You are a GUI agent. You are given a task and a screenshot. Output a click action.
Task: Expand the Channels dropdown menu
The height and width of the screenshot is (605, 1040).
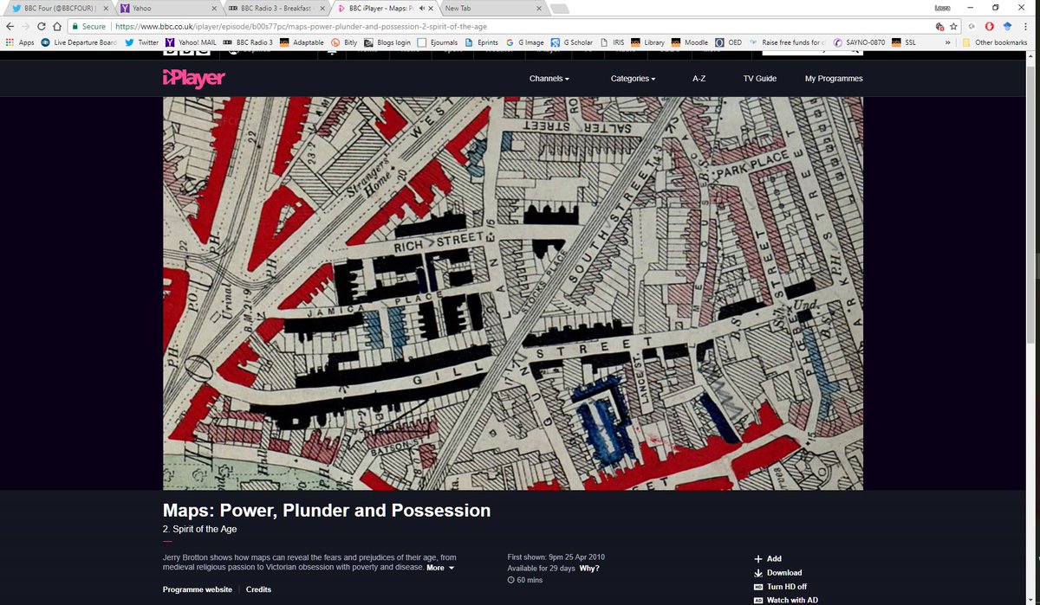tap(549, 79)
